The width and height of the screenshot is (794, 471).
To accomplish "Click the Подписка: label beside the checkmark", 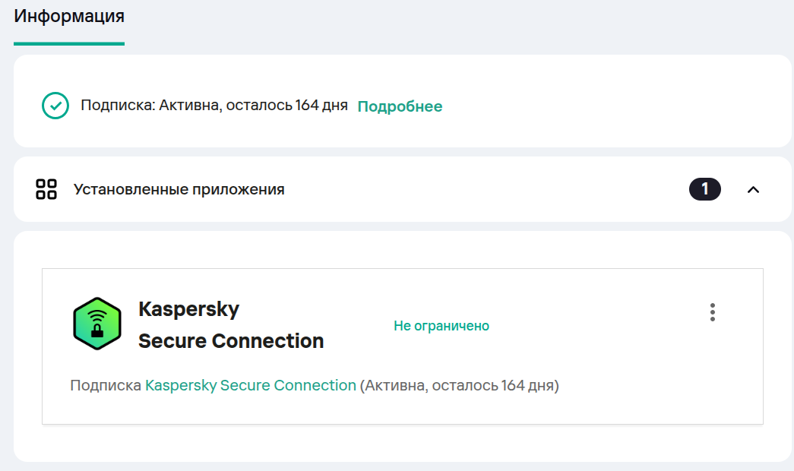I will pyautogui.click(x=118, y=106).
